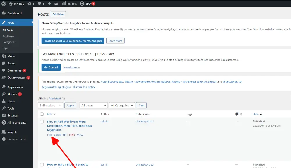Viewport: 291px width, 168px height.
Task: Open the Bulk actions dropdown
Action: [50, 106]
